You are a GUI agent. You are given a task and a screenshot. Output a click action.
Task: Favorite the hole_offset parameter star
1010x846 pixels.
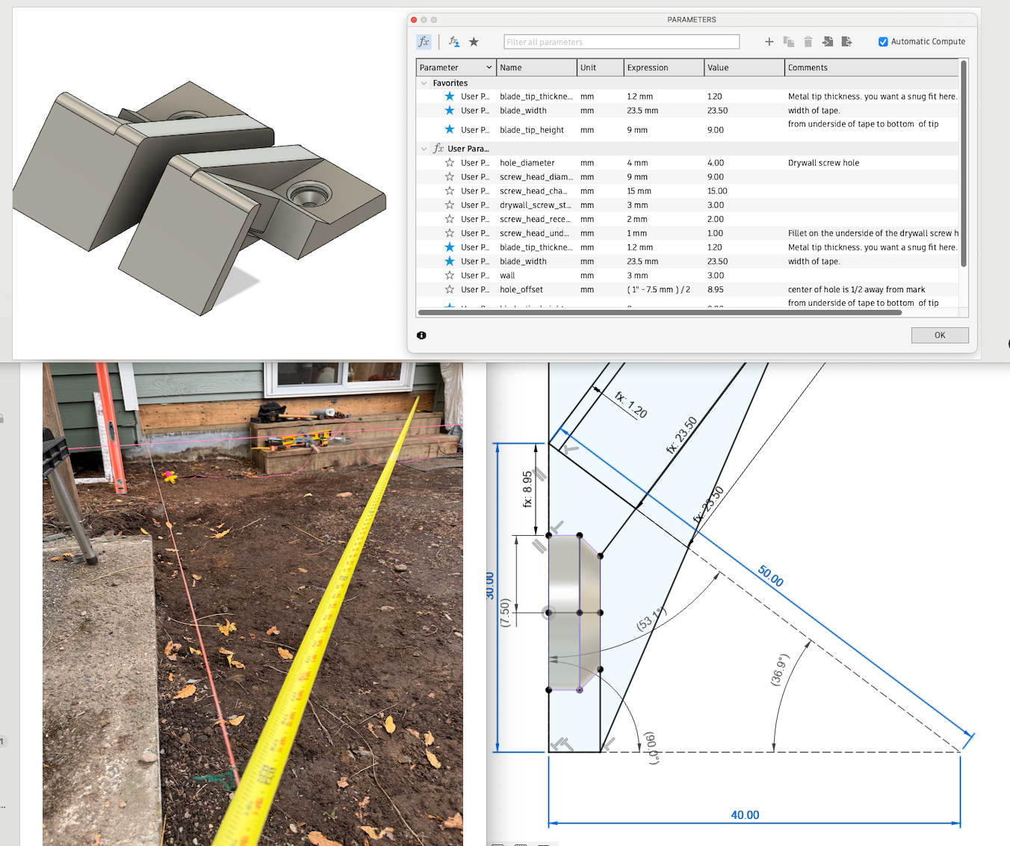point(450,289)
